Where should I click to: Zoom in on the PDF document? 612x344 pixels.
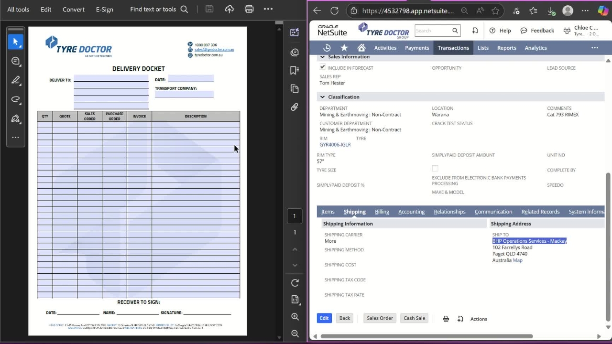click(295, 316)
